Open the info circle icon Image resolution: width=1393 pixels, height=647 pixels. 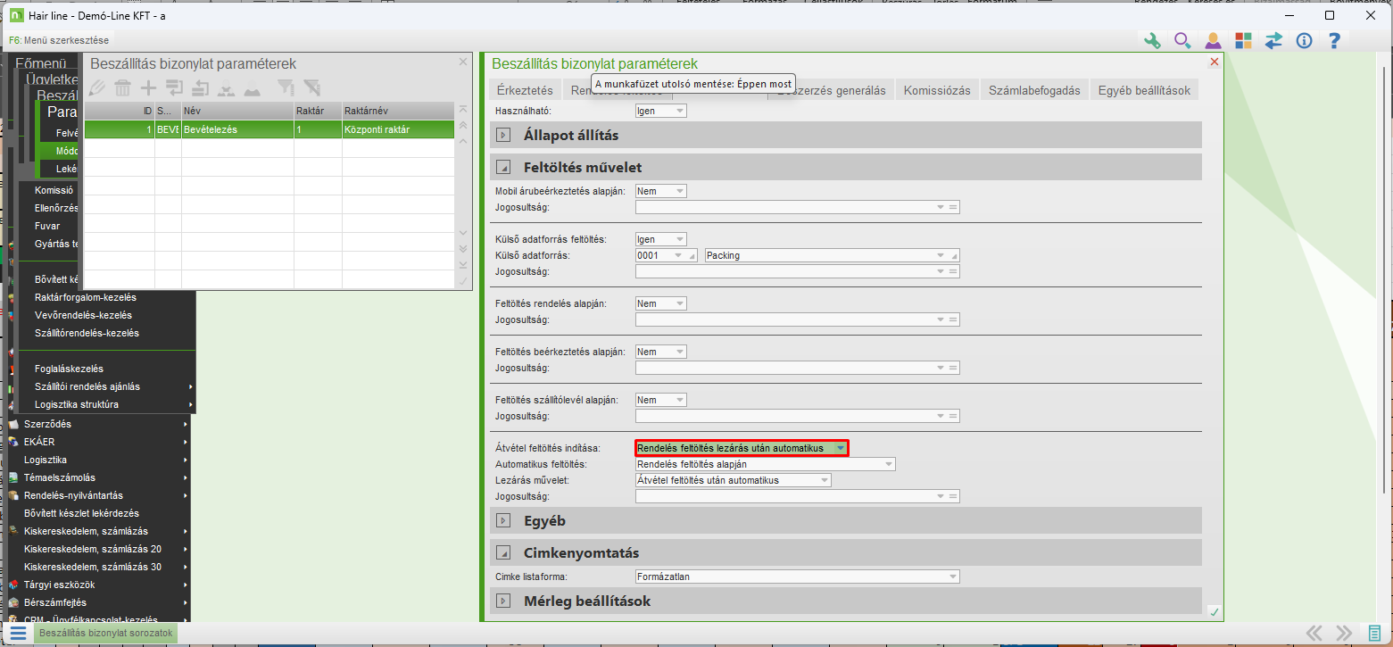[x=1304, y=40]
